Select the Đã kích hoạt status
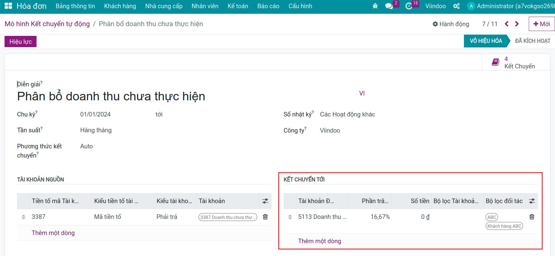Viewport: 555px width, 256px height. (x=532, y=41)
